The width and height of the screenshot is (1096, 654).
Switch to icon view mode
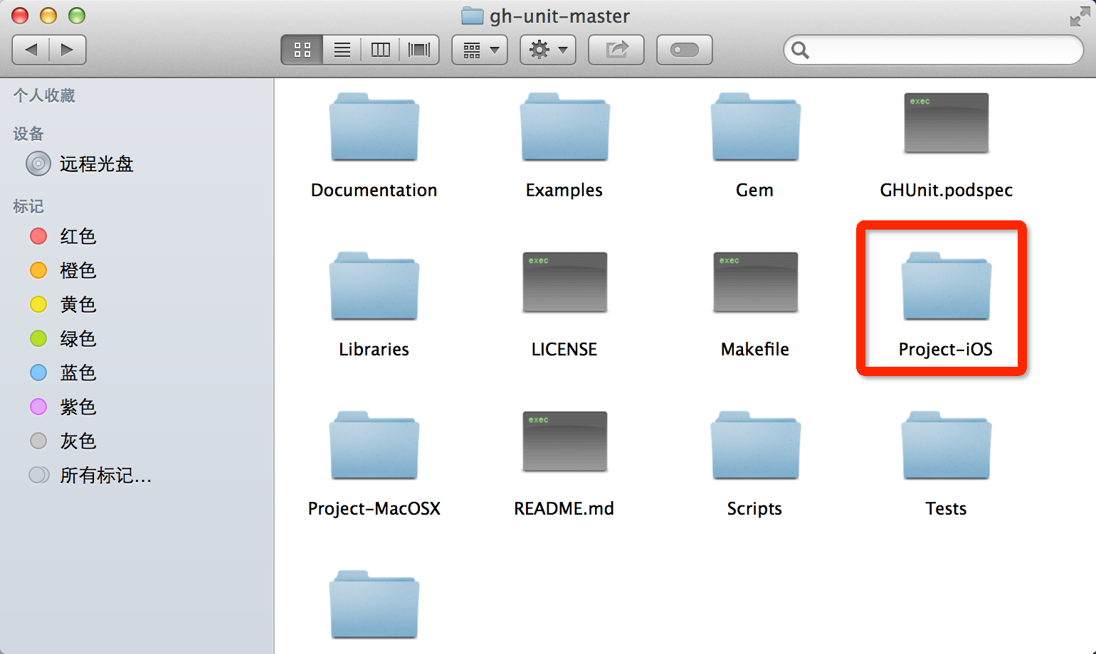pyautogui.click(x=302, y=50)
